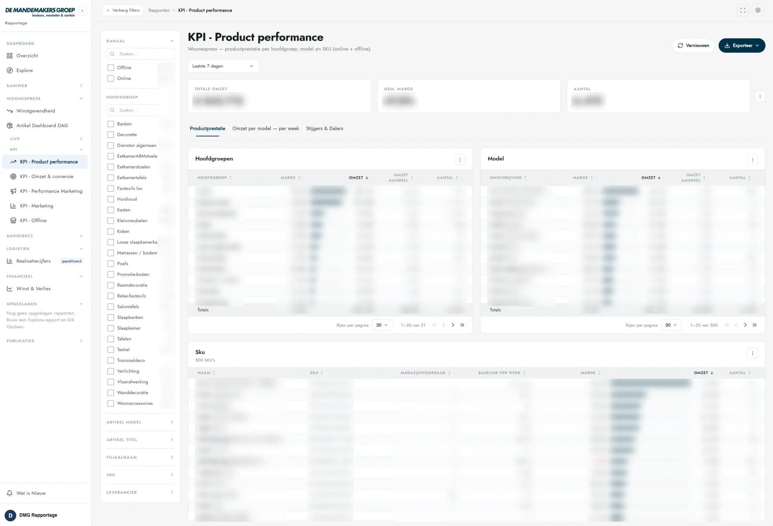Jump to last page in Model table

tap(754, 325)
